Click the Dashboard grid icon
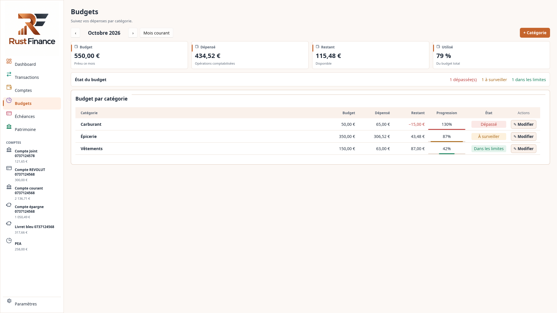Screen dimensions: 557x313 [9, 61]
